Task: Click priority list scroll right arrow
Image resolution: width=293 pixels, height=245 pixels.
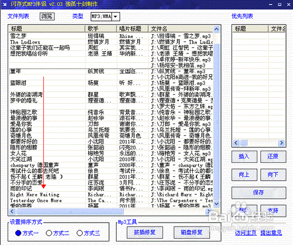Action: pyautogui.click(x=281, y=142)
